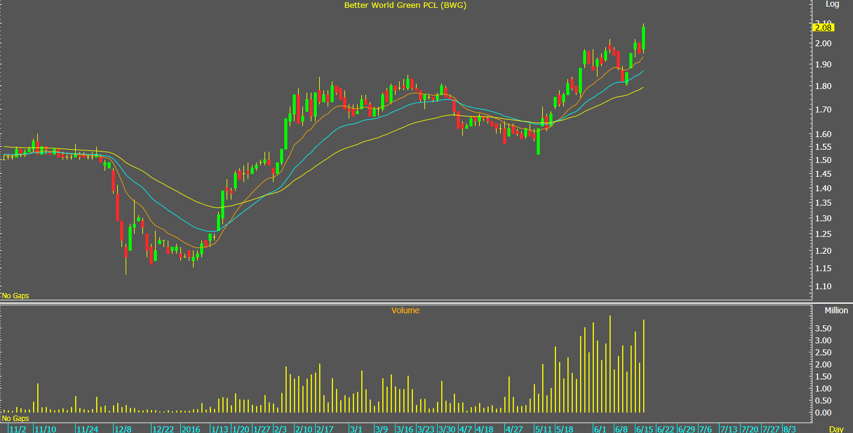
Task: Click the 1.25 price axis value
Action: click(x=824, y=235)
